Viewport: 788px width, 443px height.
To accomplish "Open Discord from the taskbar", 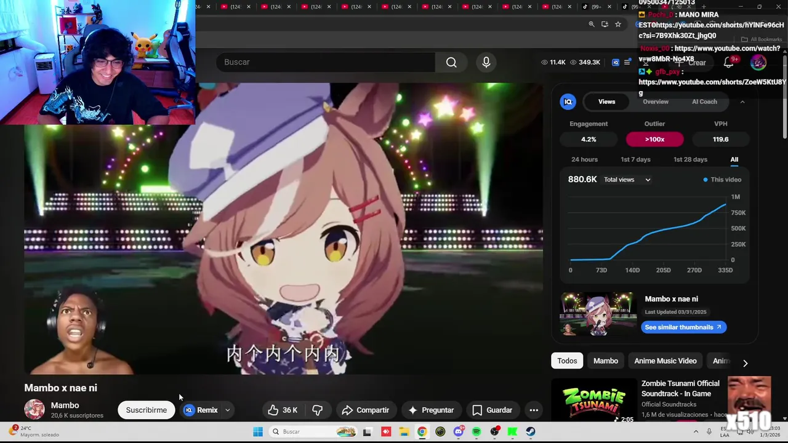I will (x=458, y=432).
